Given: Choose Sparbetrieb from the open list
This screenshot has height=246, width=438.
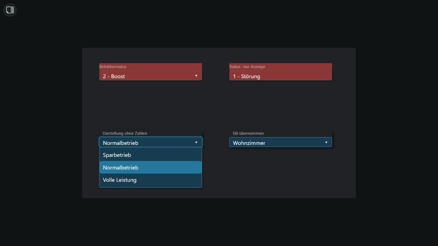Looking at the screenshot, I should pos(151,155).
